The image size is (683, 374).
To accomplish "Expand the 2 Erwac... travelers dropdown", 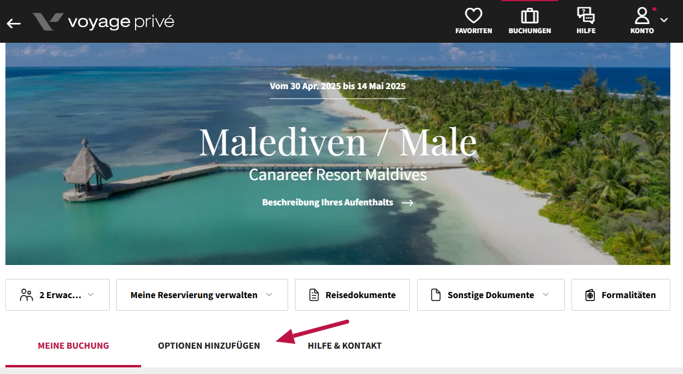I will tap(57, 295).
